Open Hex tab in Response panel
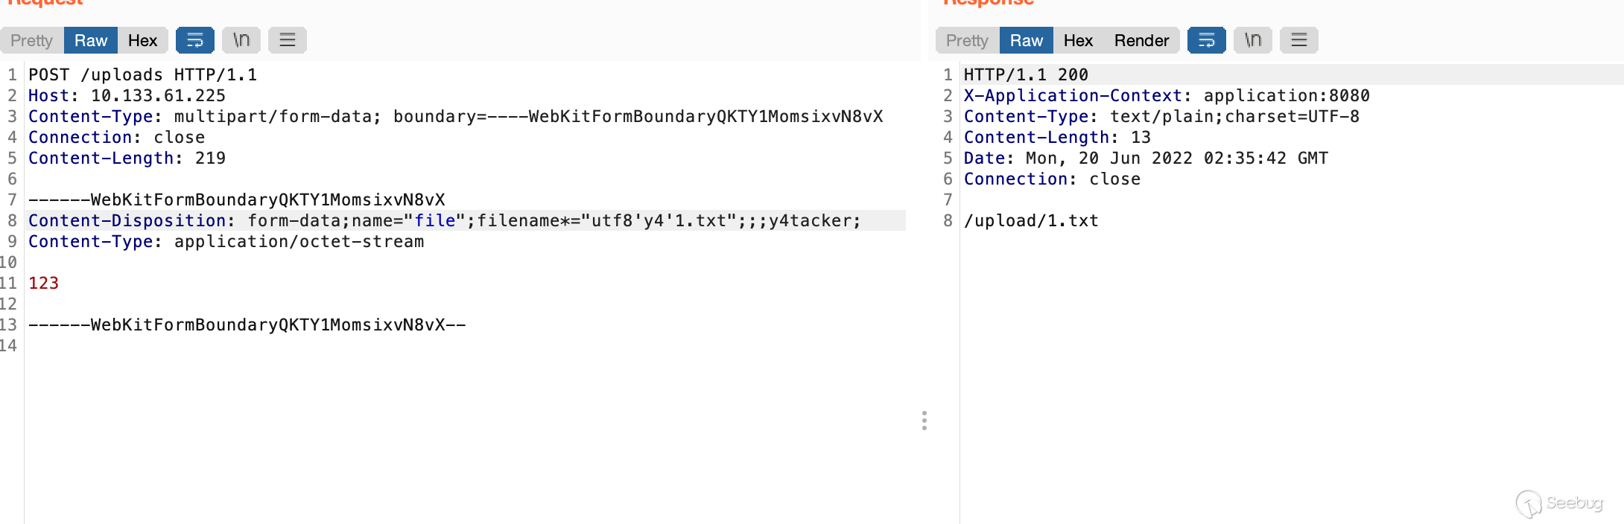1624x524 pixels. point(1078,40)
